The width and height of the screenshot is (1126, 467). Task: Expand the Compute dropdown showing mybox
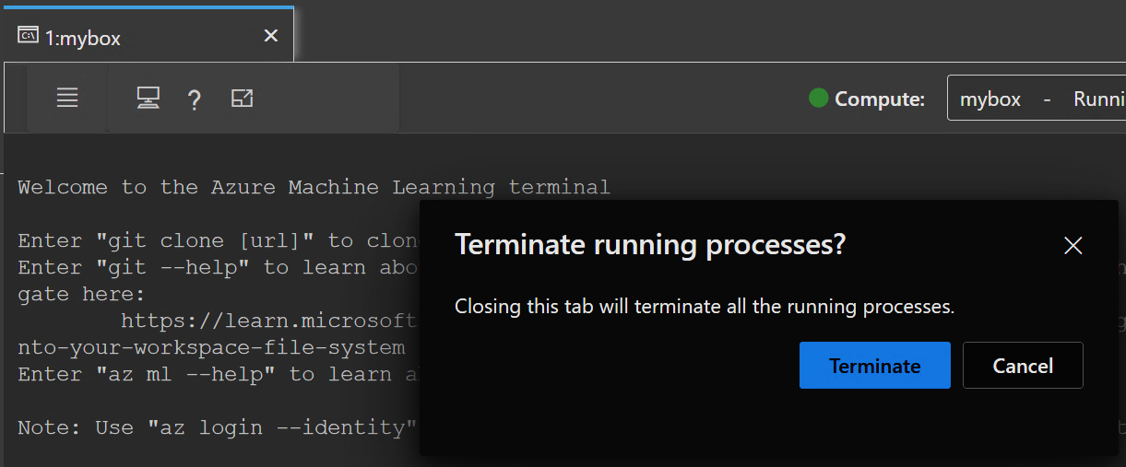1037,99
